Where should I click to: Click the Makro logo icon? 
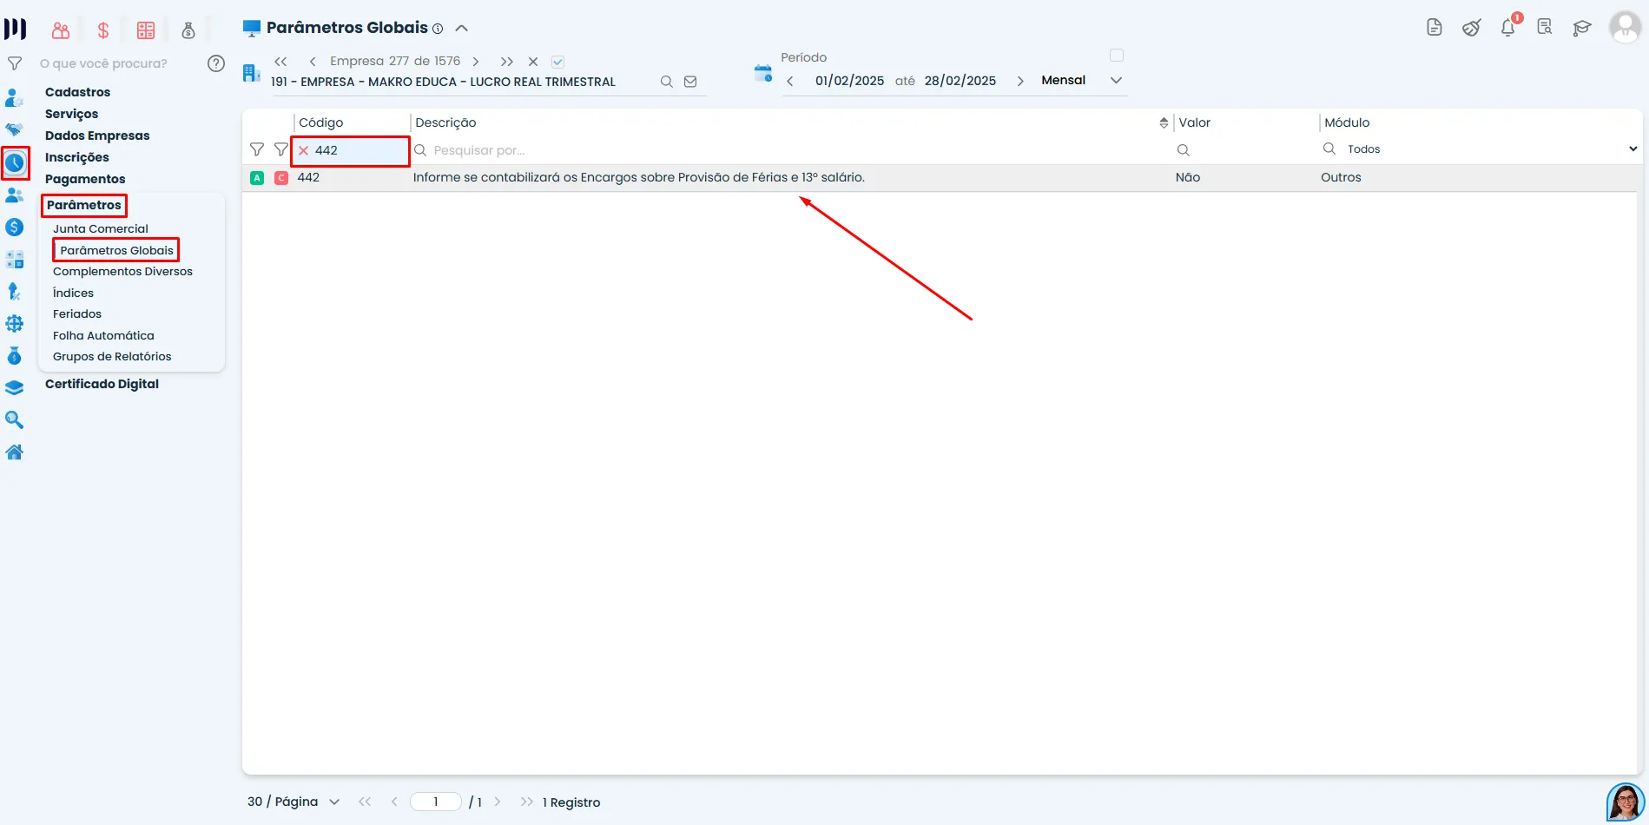coord(16,30)
